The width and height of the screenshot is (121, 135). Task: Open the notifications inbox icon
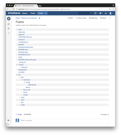point(106,13)
